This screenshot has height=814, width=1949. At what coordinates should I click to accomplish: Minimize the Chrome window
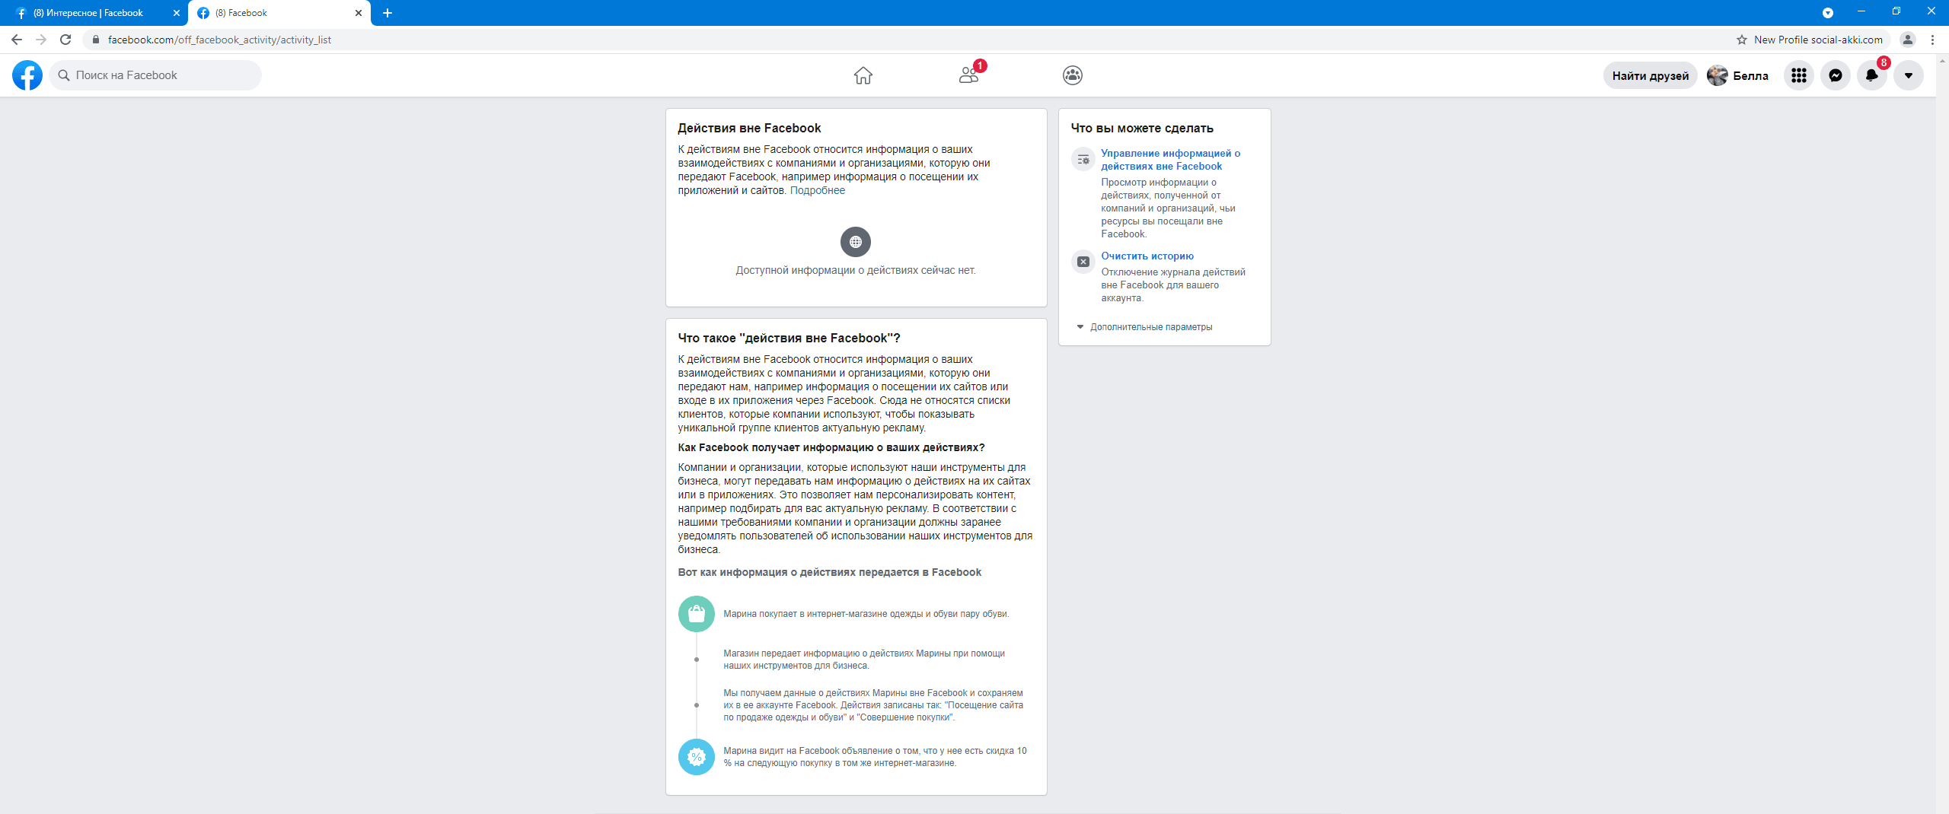[x=1861, y=11]
